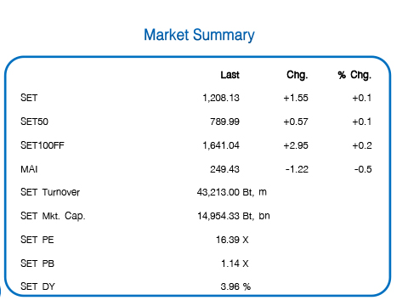The image size is (408, 306).
Task: Click the SET PB value 1.14 X
Action: point(235,263)
